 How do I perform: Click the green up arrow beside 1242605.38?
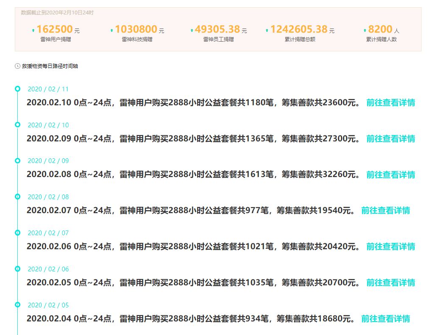click(267, 31)
